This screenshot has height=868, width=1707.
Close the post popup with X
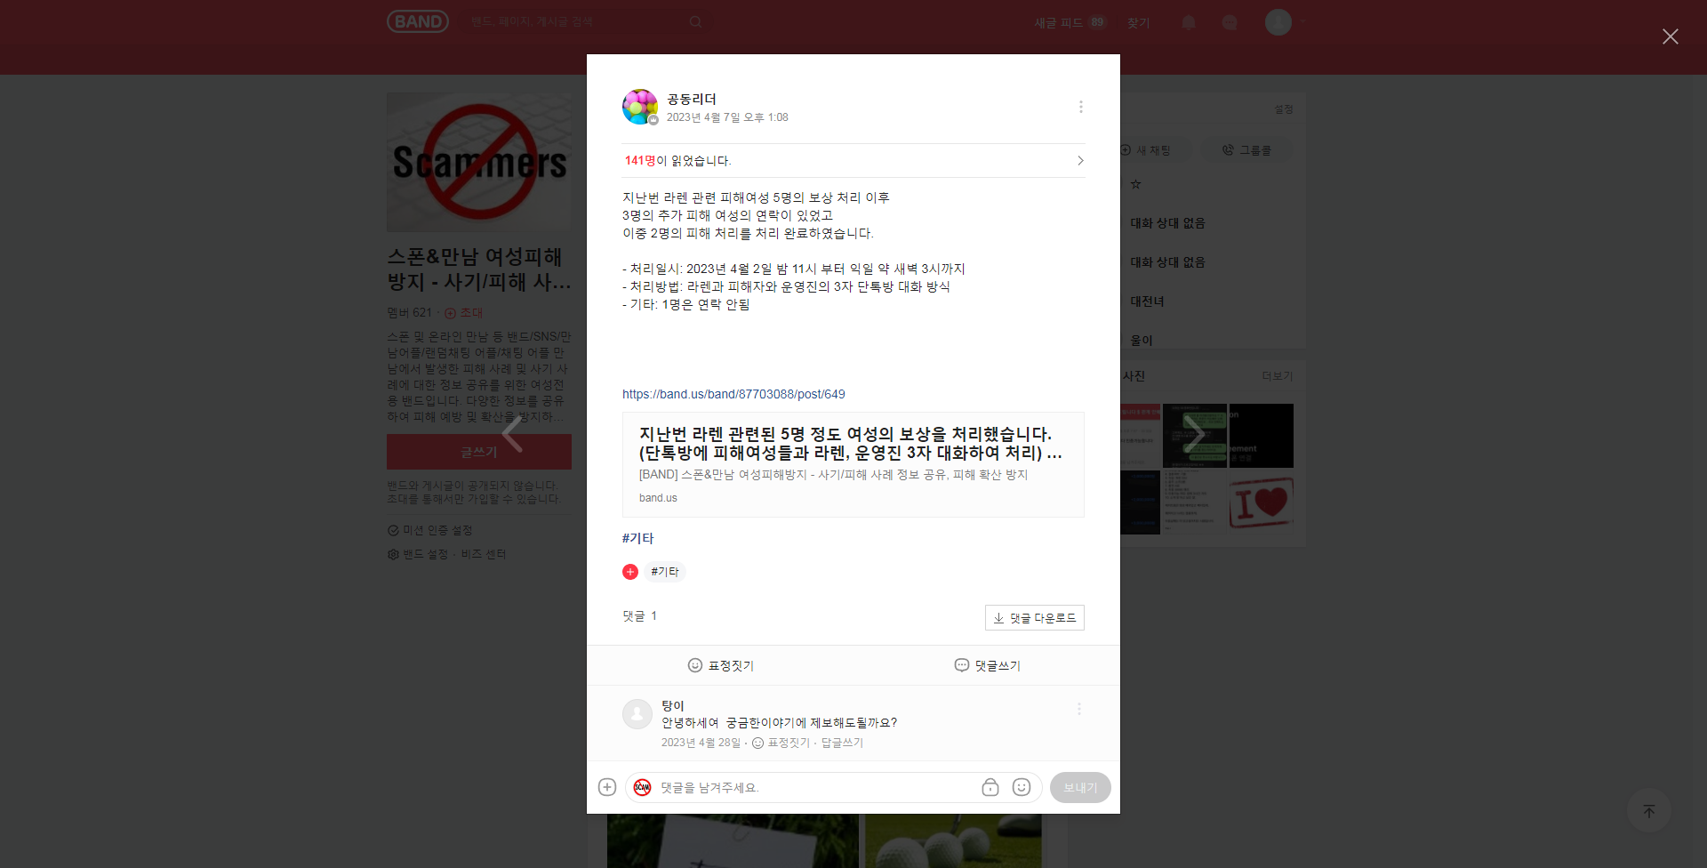pos(1670,36)
